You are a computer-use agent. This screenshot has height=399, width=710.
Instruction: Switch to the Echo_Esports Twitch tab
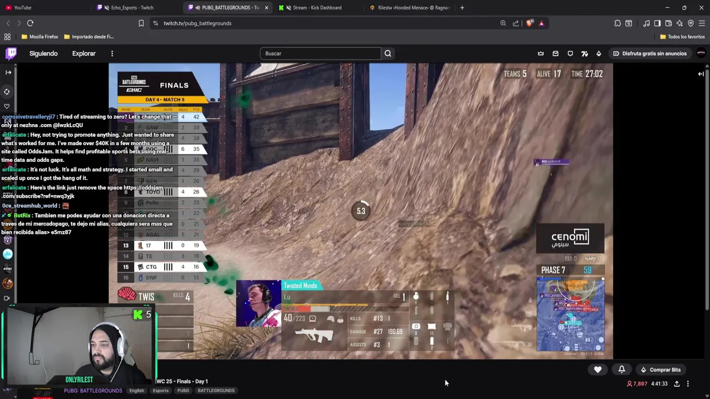137,8
